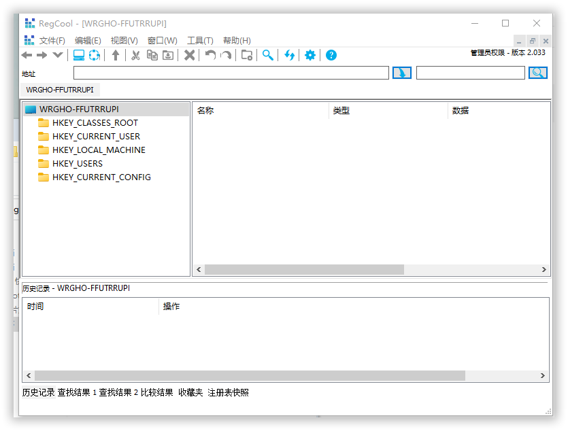Sort by the 类型 column header
This screenshot has width=568, height=431.
(x=388, y=110)
